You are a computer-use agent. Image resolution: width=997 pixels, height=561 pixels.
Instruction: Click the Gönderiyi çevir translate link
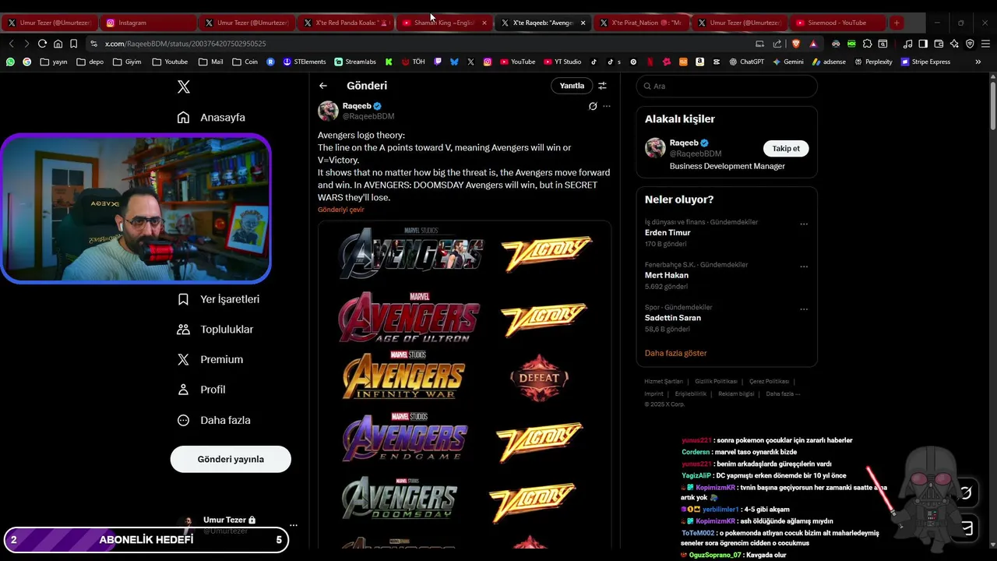341,210
